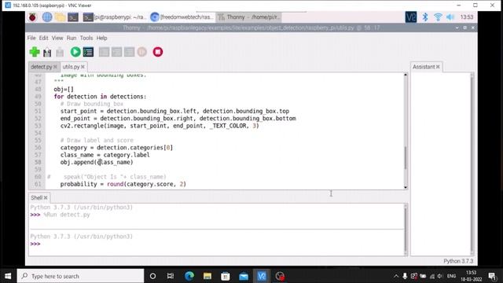
Task: Close the Assistant panel
Action: click(x=438, y=67)
